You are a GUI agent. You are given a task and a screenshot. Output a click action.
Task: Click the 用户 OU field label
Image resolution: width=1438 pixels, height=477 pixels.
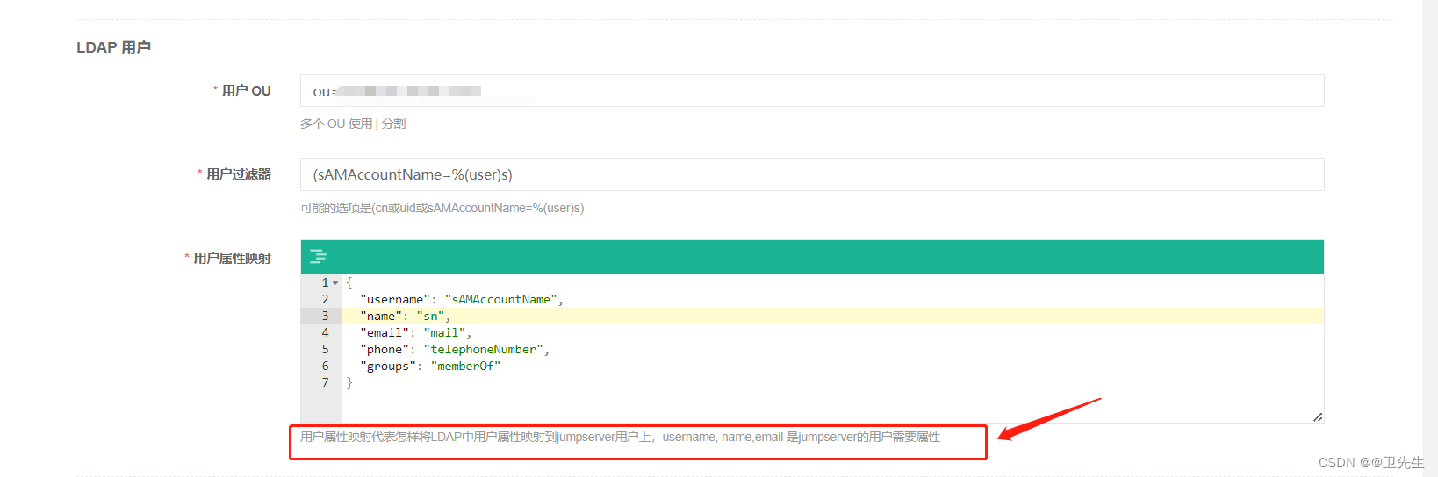point(246,90)
